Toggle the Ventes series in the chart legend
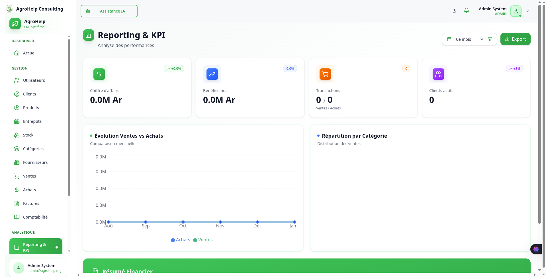Screen dimensions: 546x277 pyautogui.click(x=203, y=240)
